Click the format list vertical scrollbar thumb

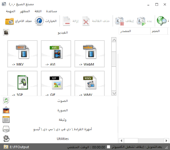114,59
